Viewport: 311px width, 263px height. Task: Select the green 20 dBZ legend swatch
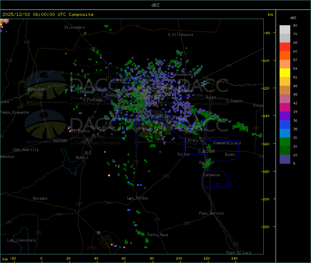click(285, 142)
